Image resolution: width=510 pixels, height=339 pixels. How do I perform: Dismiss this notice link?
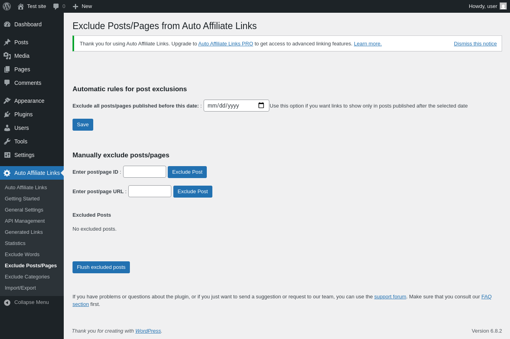(x=475, y=44)
